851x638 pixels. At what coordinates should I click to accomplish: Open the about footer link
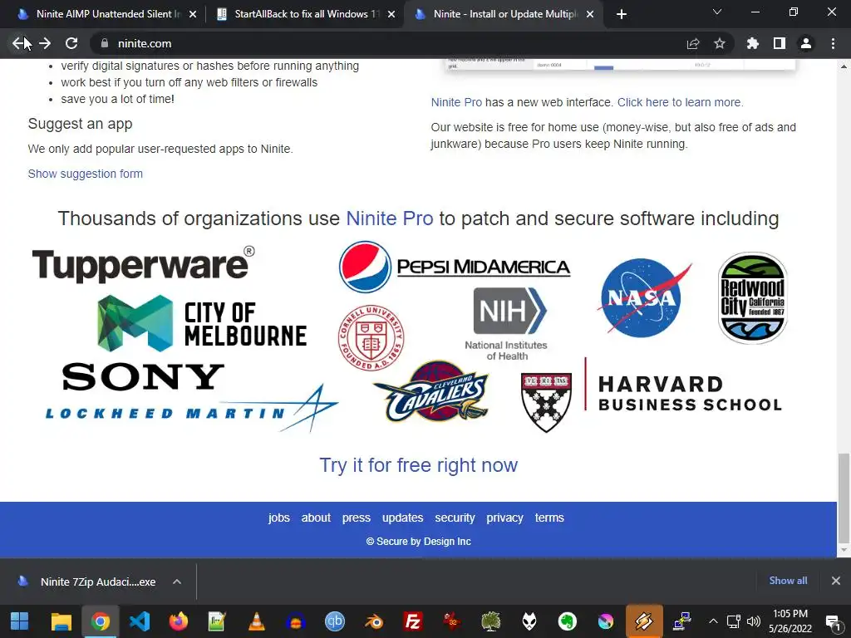click(x=316, y=518)
